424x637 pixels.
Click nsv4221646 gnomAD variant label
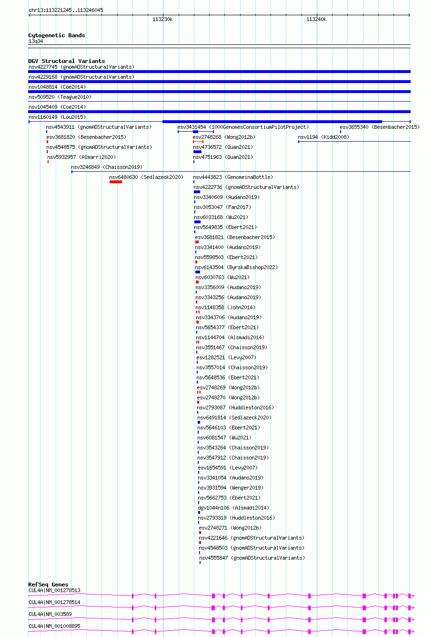(x=252, y=538)
